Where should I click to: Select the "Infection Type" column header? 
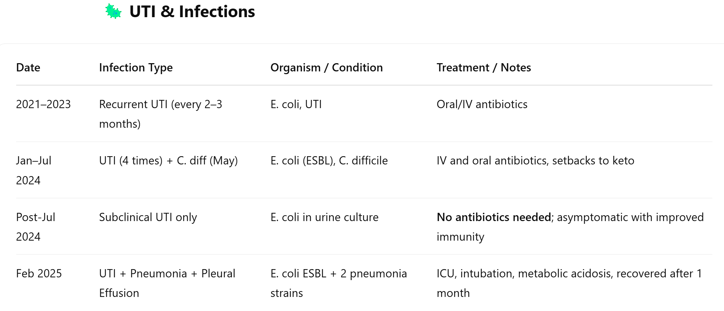pos(136,68)
